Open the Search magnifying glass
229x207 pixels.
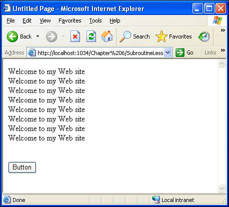pyautogui.click(x=125, y=36)
